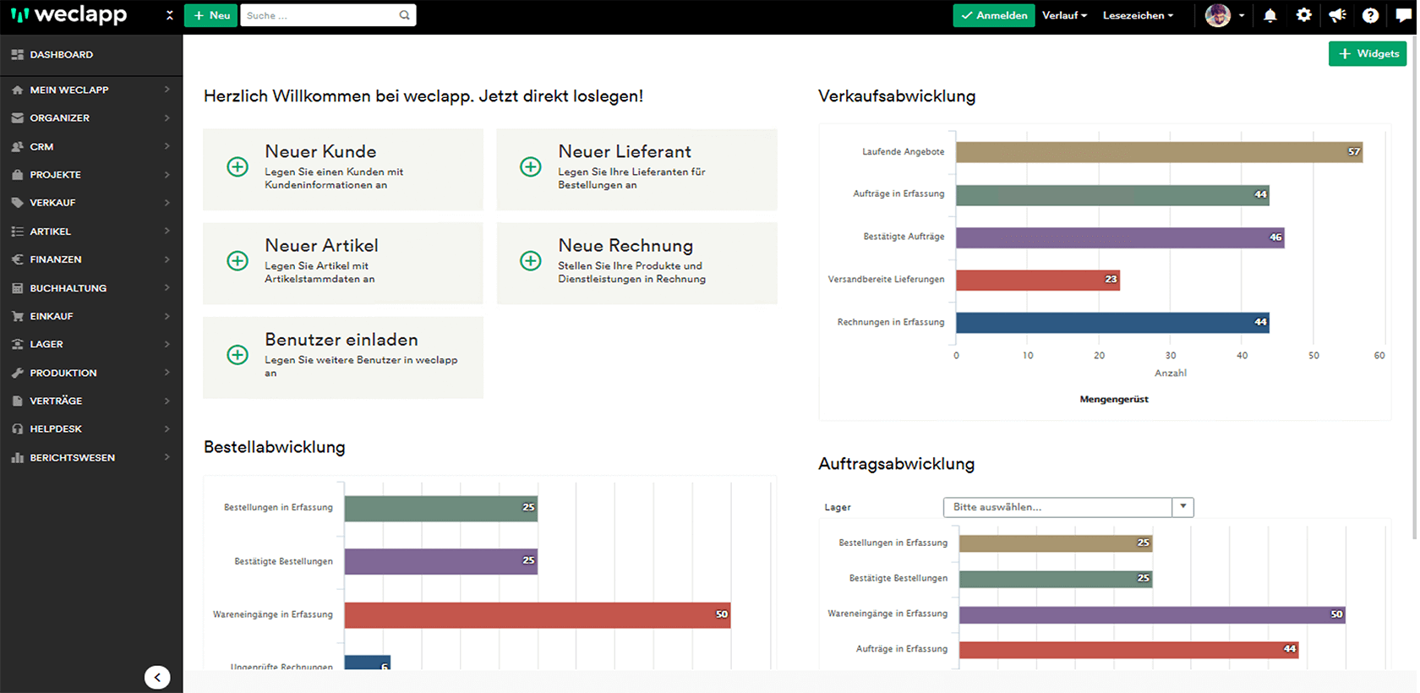
Task: Open the user avatar menu
Action: coord(1224,15)
